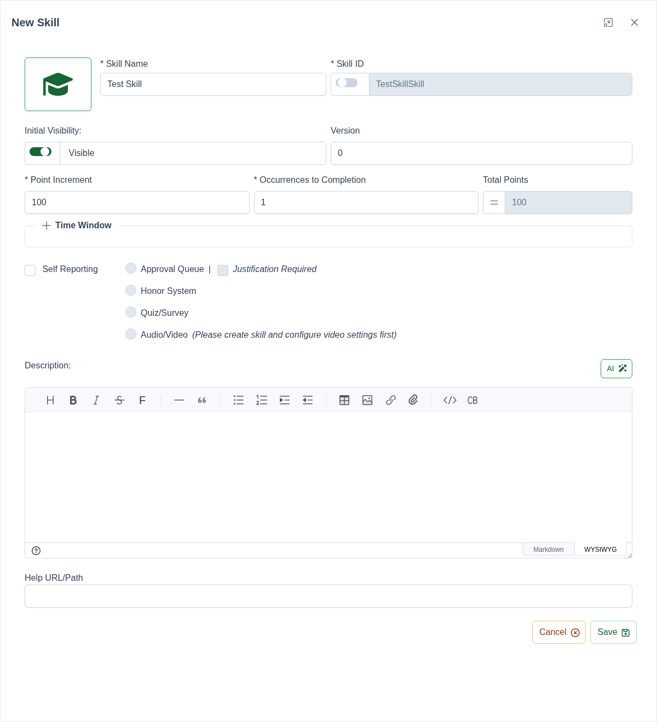Toggle italic formatting in the description editor

tap(96, 400)
